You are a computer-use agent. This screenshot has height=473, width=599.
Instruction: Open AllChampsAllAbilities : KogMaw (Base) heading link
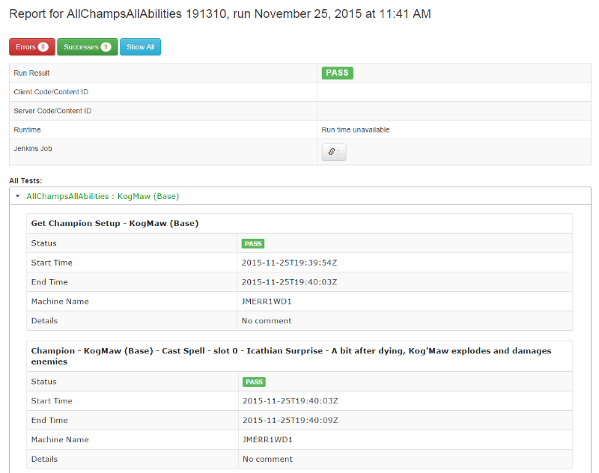coord(103,197)
